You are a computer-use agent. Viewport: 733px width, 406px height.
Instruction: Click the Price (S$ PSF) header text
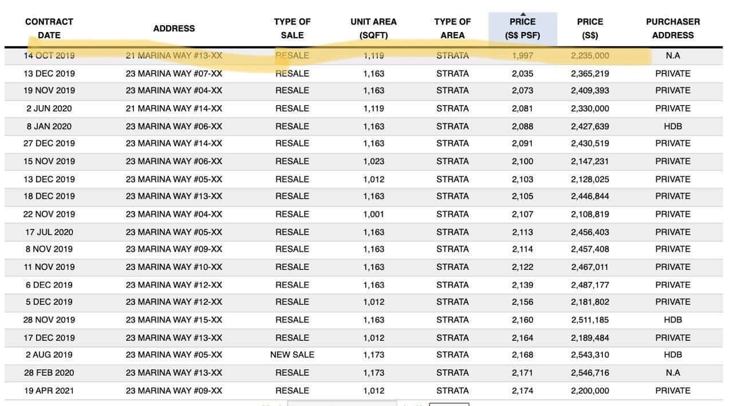[522, 29]
